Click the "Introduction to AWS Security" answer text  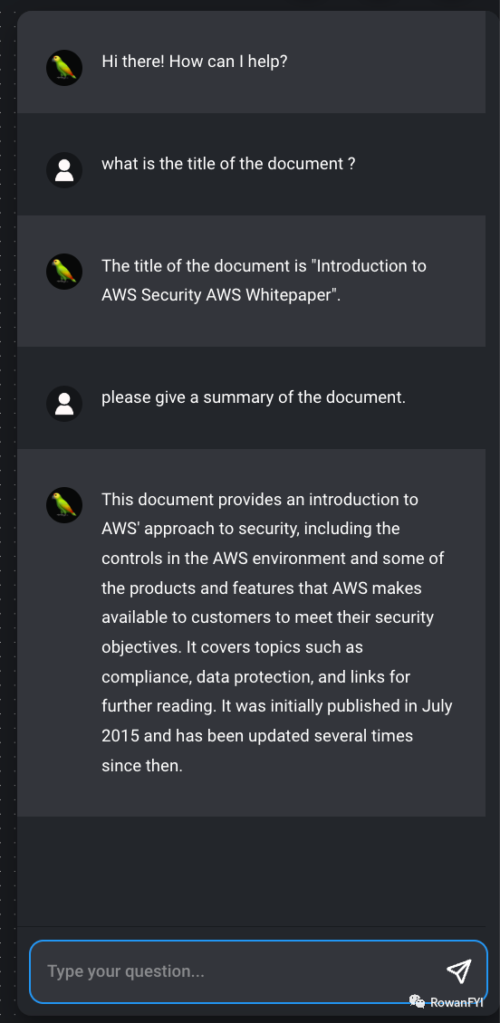264,280
